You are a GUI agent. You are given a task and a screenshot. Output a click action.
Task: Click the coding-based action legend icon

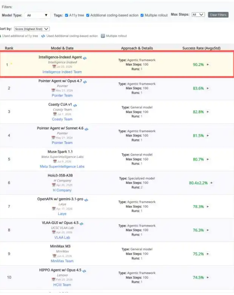coord(43,36)
